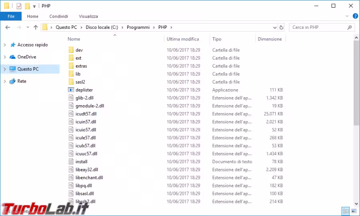The width and height of the screenshot is (360, 216).
Task: Select the glib-2.dll file icon
Action: click(x=71, y=98)
